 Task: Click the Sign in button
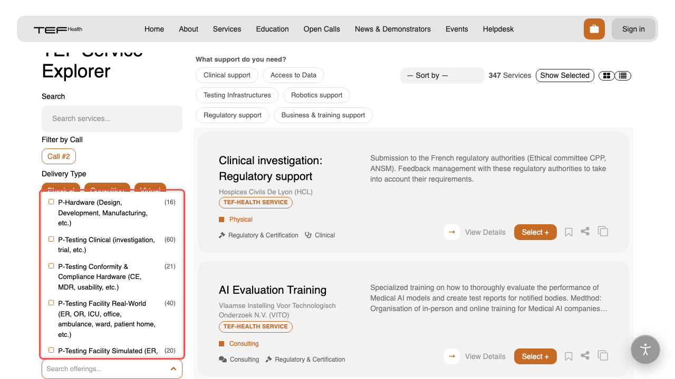(x=633, y=29)
